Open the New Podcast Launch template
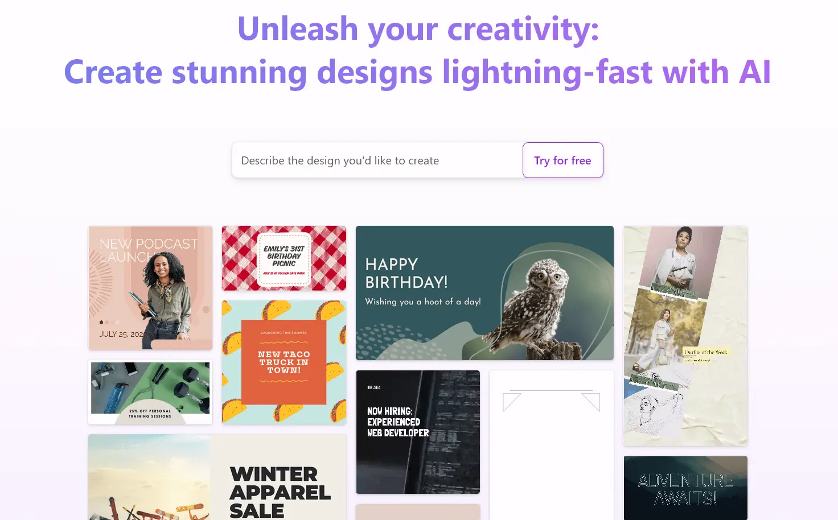 point(150,288)
